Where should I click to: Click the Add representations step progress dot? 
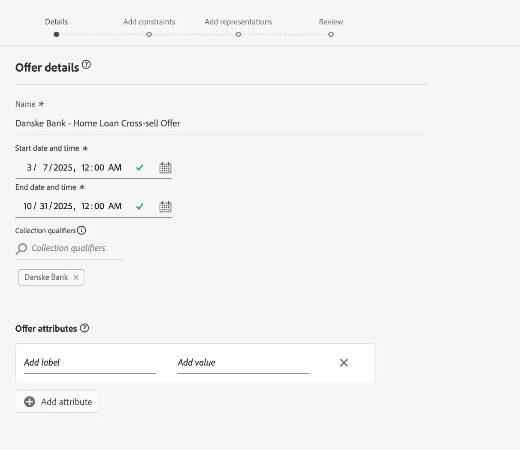coord(238,34)
